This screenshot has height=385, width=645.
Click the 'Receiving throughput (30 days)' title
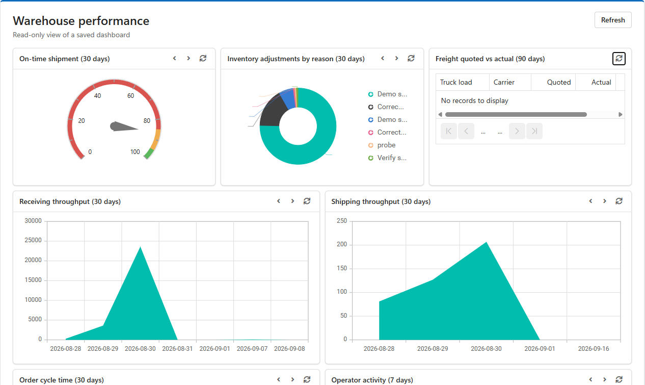(x=70, y=201)
